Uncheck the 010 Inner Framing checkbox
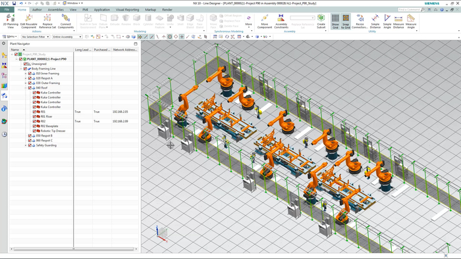 (x=30, y=74)
